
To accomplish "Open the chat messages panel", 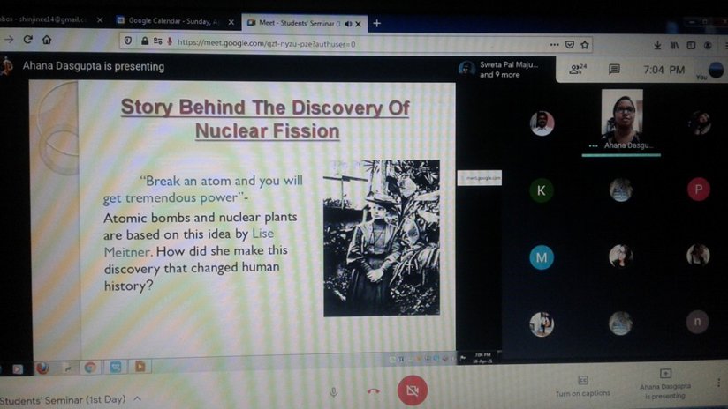I will (x=614, y=69).
